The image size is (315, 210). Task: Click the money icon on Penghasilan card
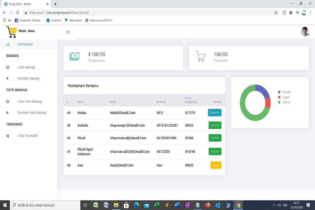pyautogui.click(x=75, y=56)
